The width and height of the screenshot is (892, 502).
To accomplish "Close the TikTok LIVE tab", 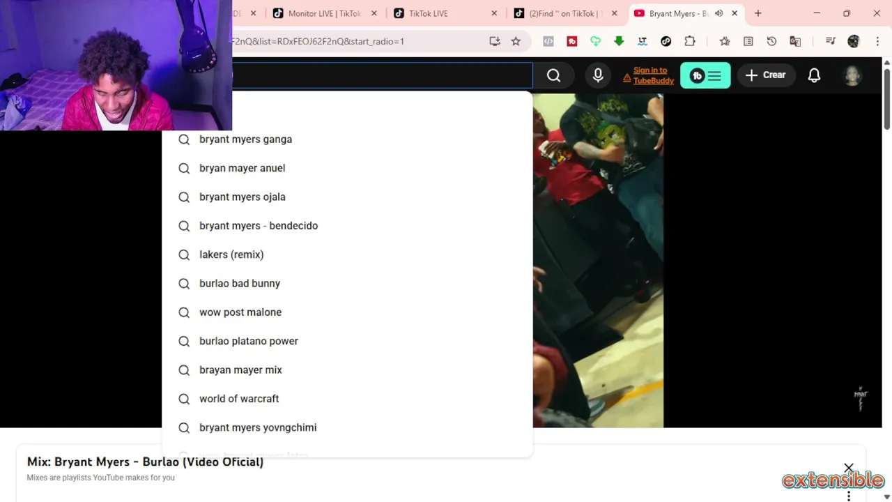I will (x=494, y=13).
